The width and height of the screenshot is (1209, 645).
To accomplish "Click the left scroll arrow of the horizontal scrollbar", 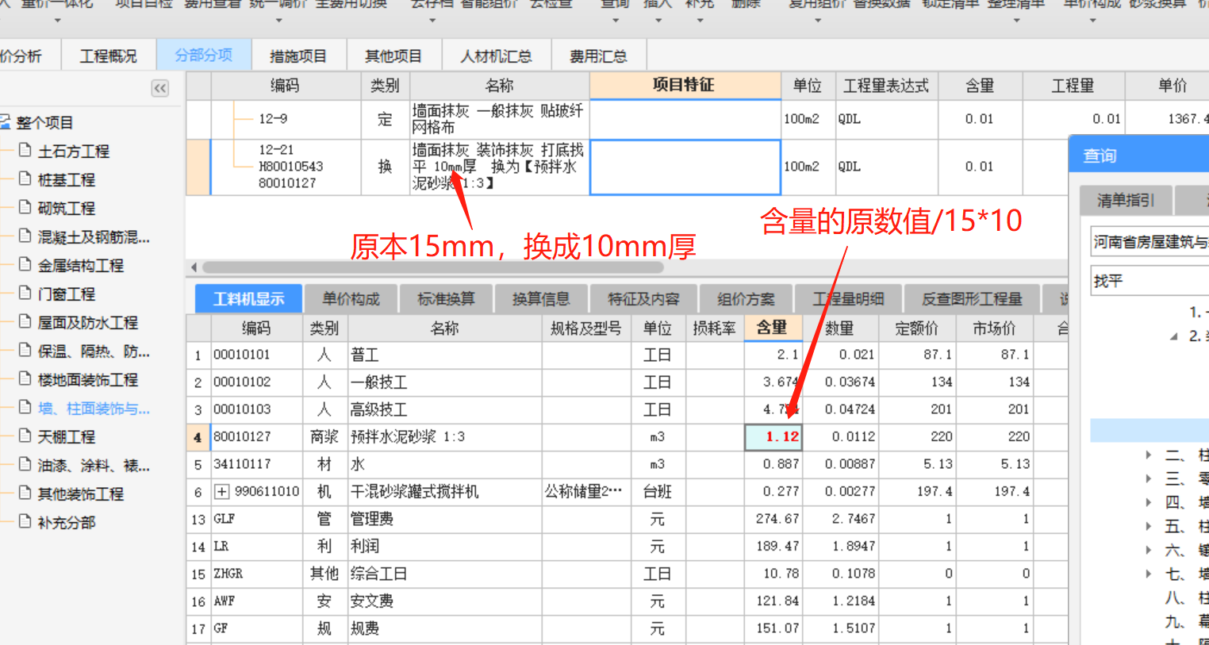I will coord(194,267).
